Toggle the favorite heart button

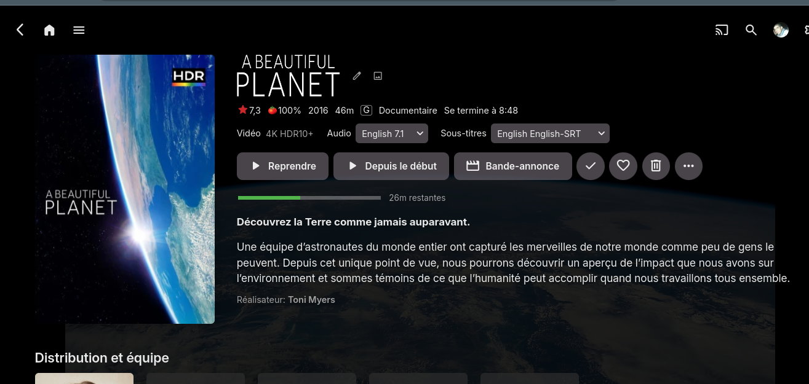[623, 166]
